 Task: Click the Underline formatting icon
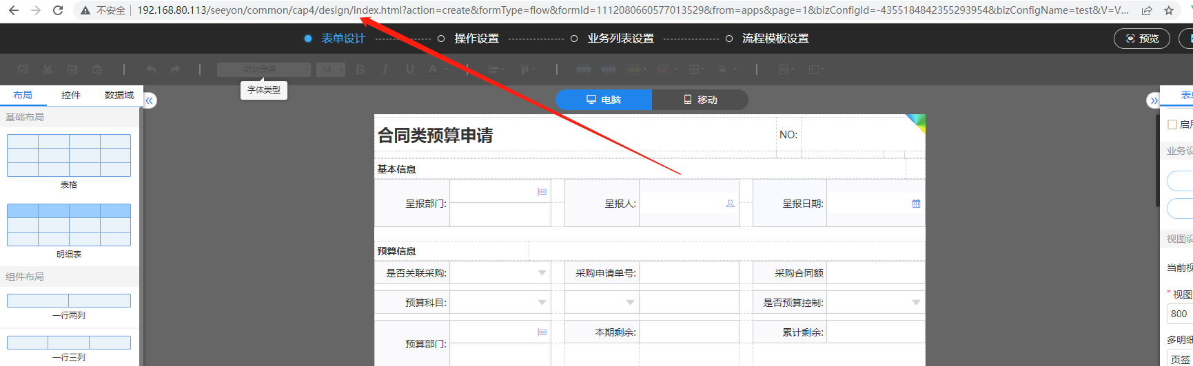[x=410, y=69]
